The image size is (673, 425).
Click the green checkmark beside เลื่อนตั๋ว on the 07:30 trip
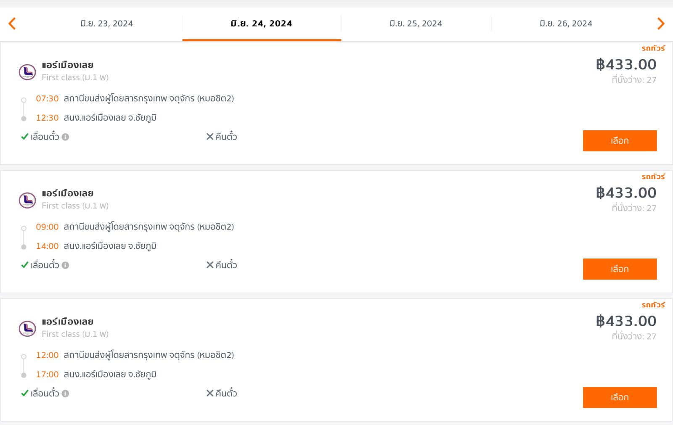click(x=25, y=137)
